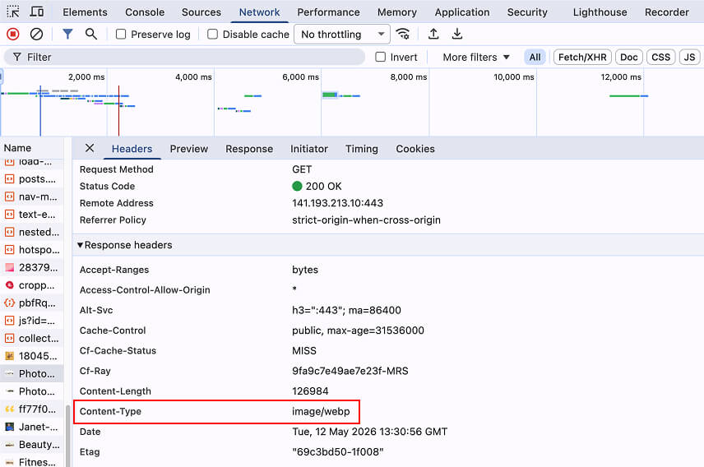The width and height of the screenshot is (704, 467).
Task: Click the 12,000 ms timeline marker
Action: coord(621,76)
